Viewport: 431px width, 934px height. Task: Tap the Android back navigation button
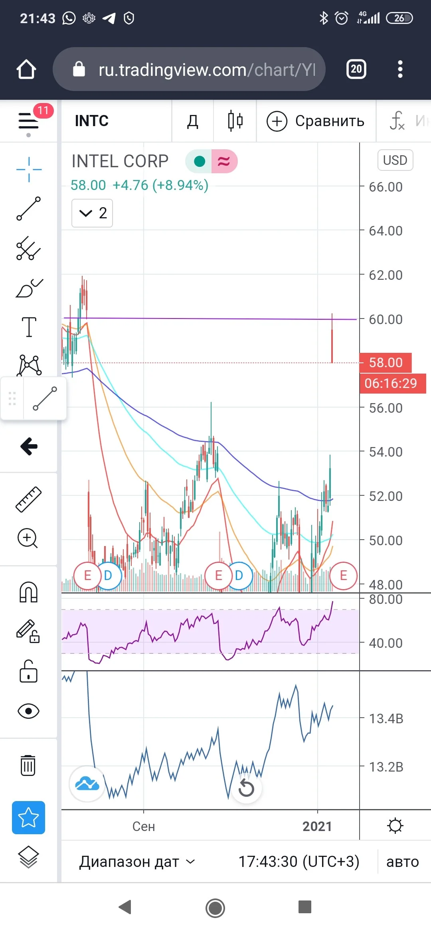pyautogui.click(x=125, y=907)
